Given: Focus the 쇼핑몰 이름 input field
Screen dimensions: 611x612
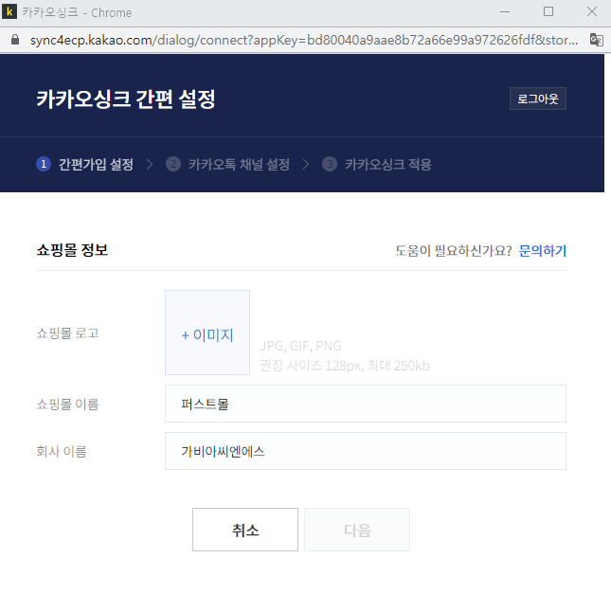Looking at the screenshot, I should 366,404.
